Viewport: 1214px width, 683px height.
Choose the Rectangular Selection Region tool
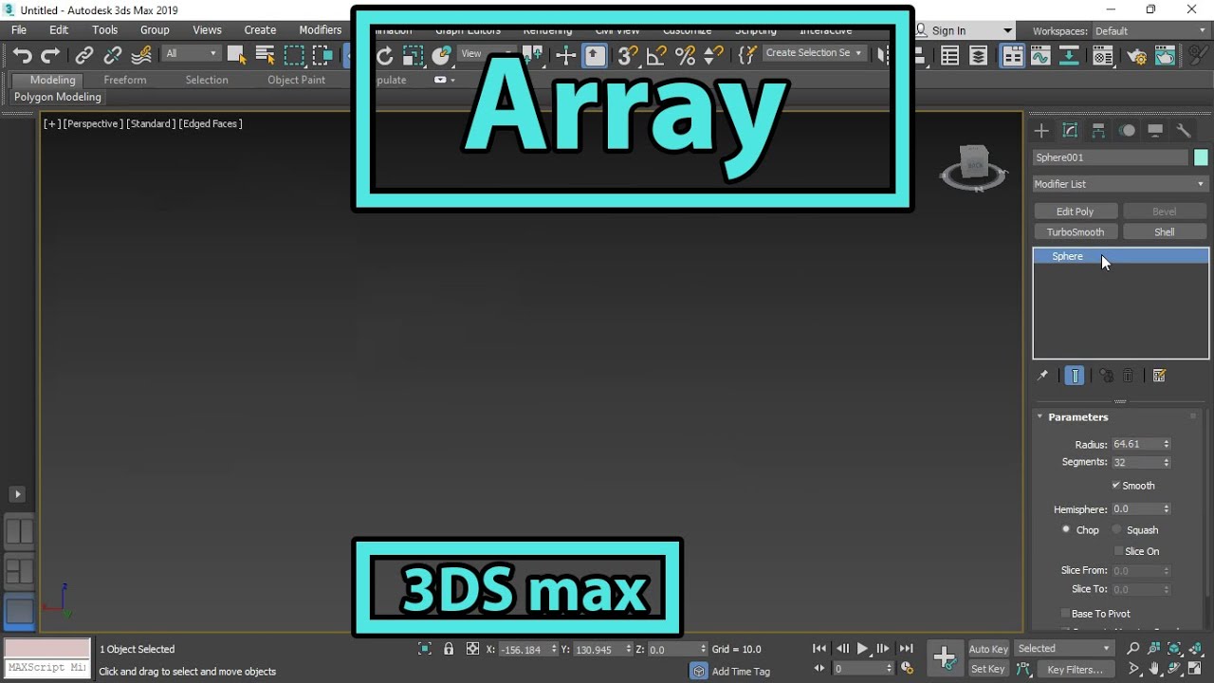point(294,55)
